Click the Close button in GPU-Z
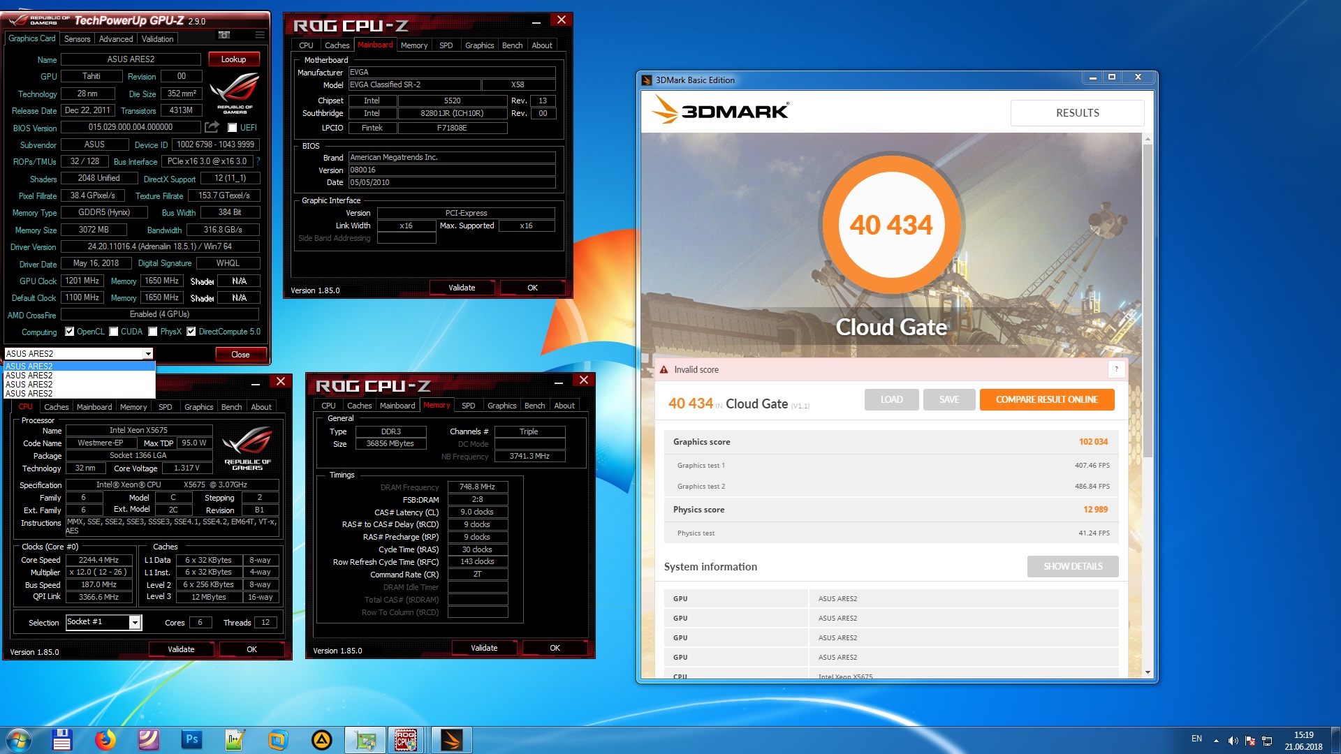The image size is (1341, 754). [x=240, y=355]
